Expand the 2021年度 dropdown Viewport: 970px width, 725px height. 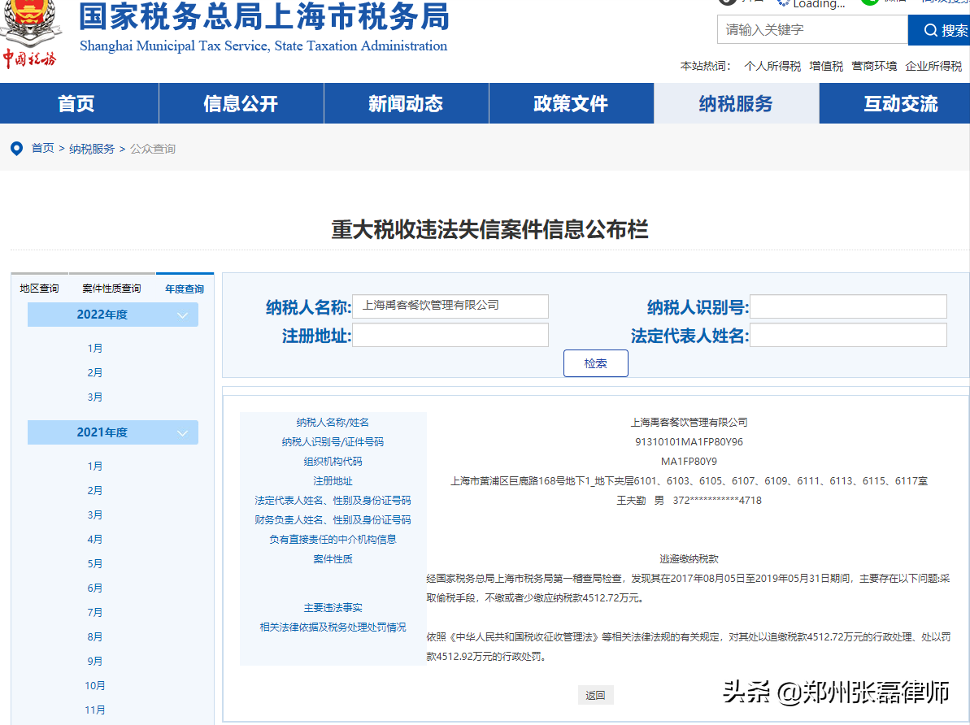(x=113, y=432)
